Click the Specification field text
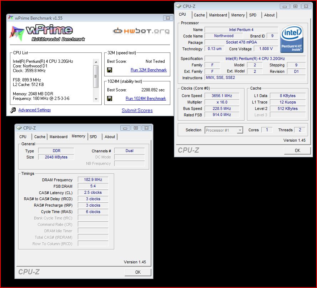 pos(255,59)
